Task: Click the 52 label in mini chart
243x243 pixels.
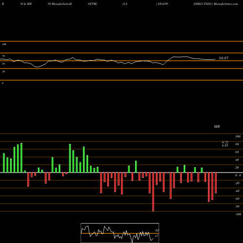Action: pyautogui.click(x=156, y=230)
